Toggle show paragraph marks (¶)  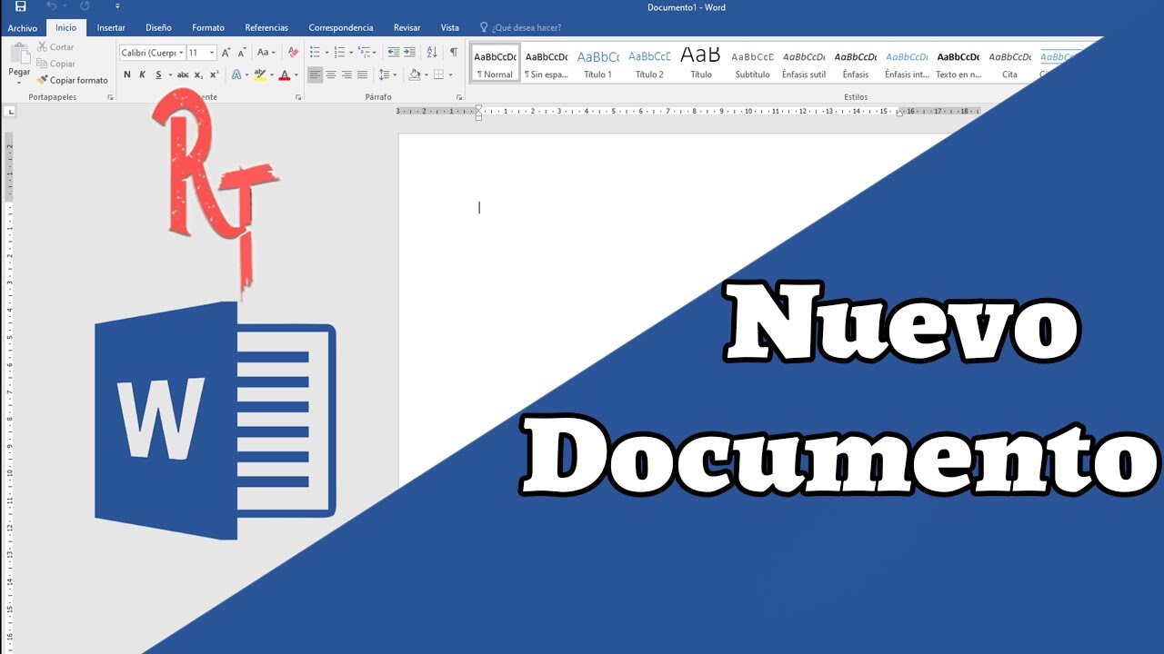454,53
